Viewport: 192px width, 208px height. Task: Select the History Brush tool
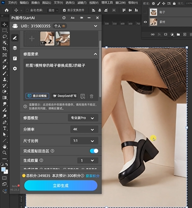[x=5, y=86]
